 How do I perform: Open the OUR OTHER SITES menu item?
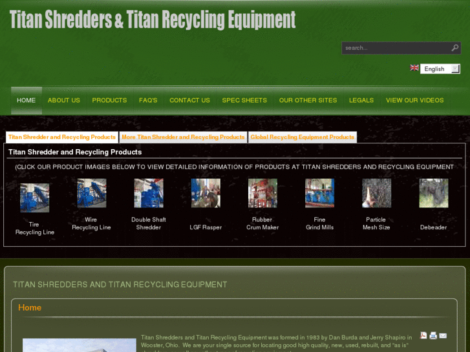coord(308,100)
